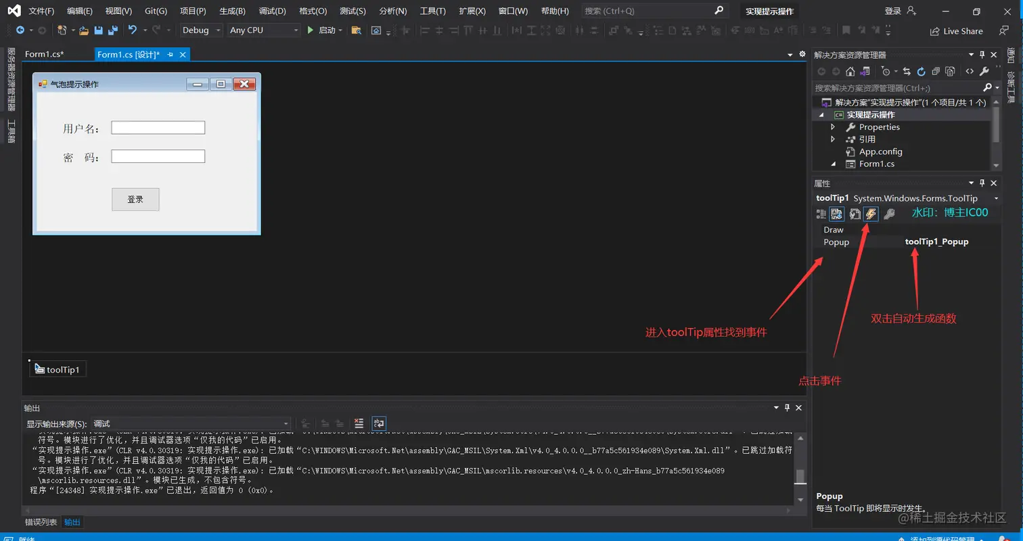Click the Output panel vertical scrollbar thumb
This screenshot has height=541, width=1023.
click(x=800, y=477)
